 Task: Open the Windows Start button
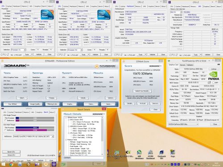(x=3, y=164)
